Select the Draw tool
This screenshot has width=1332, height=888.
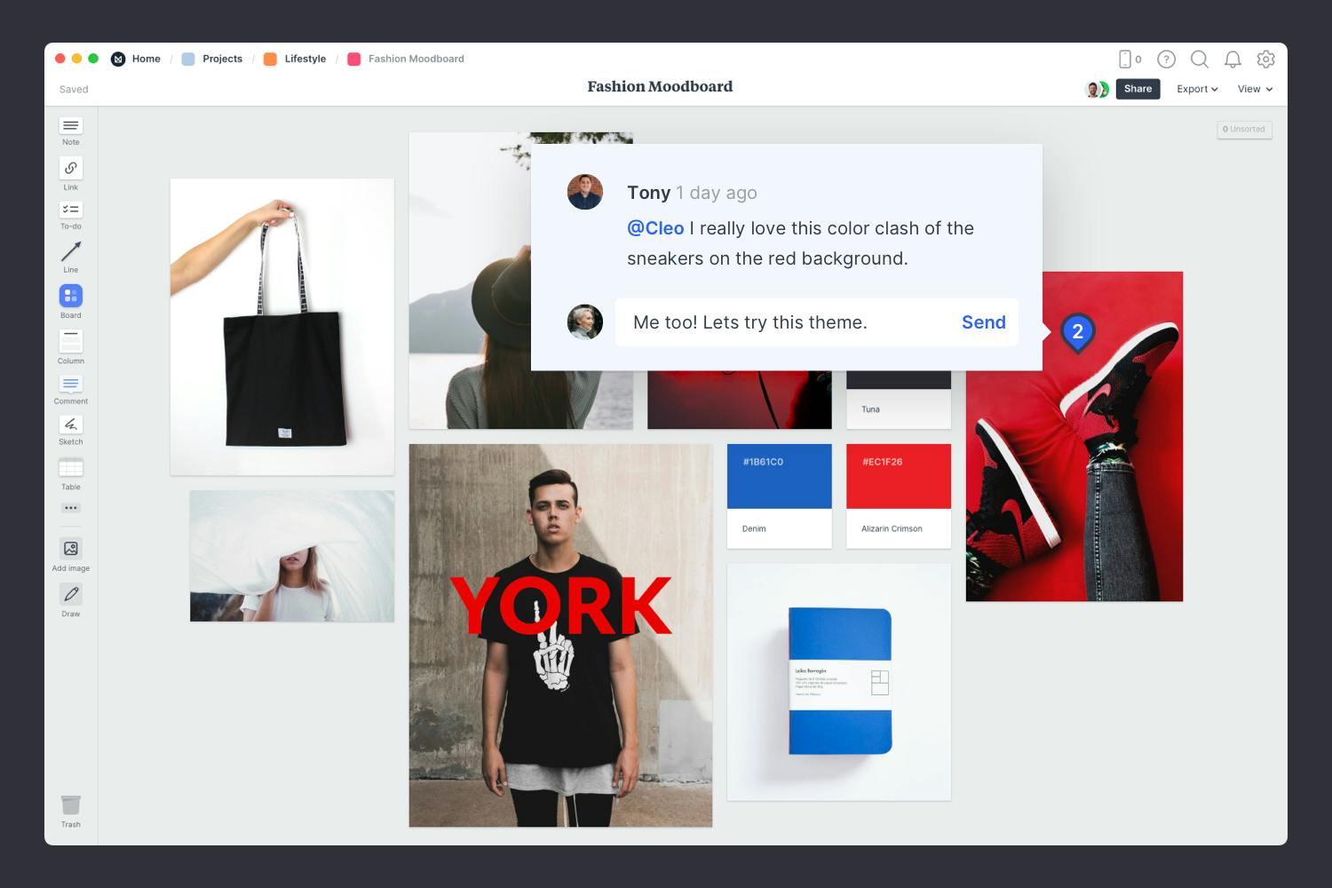click(x=70, y=593)
